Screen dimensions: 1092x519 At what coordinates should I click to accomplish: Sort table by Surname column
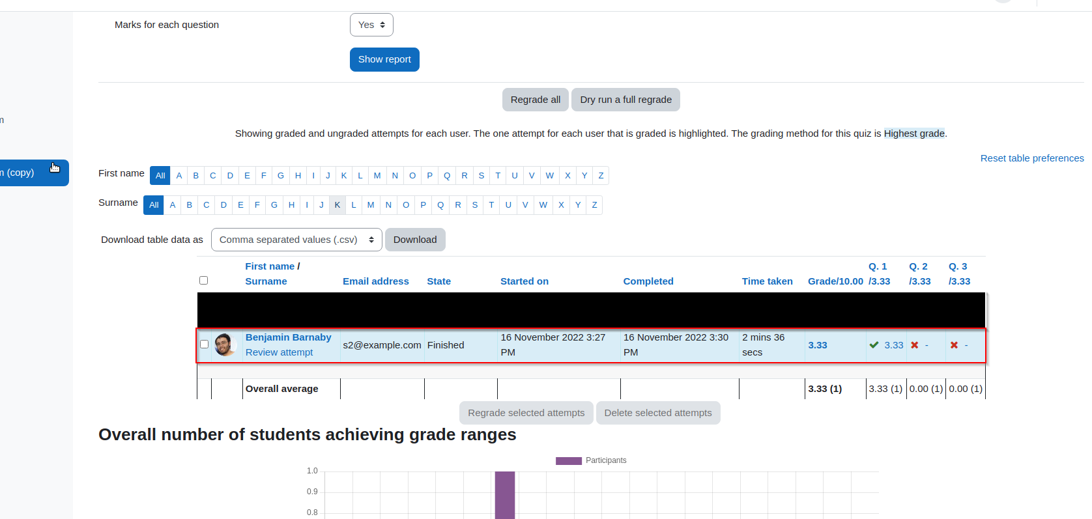coord(266,281)
